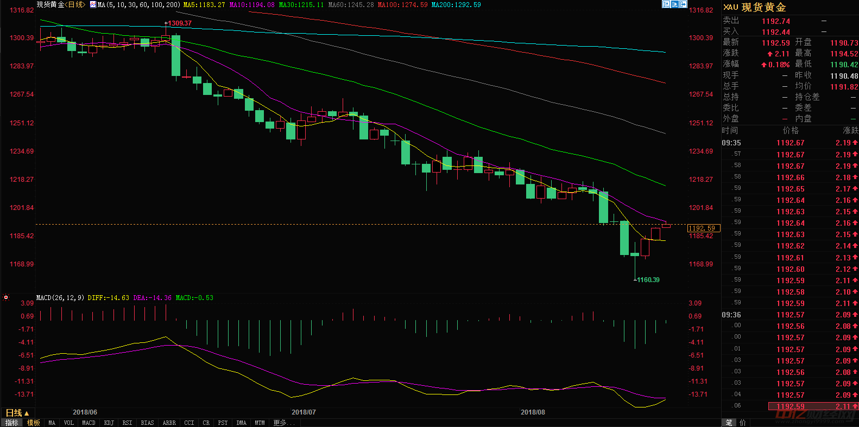Open the 日线 period dropdown

coord(17,413)
